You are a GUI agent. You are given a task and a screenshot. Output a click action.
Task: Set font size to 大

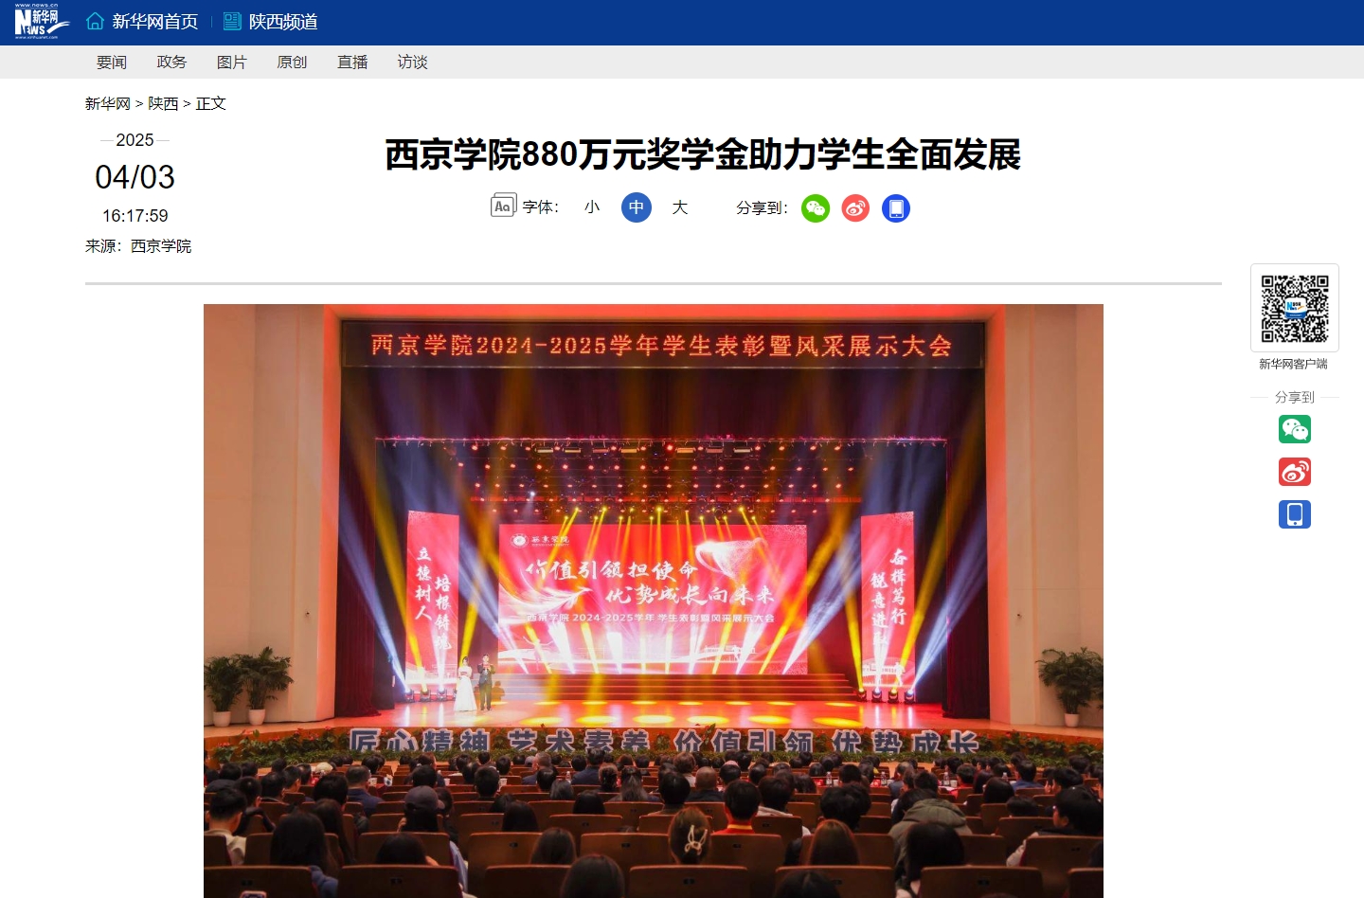pyautogui.click(x=680, y=207)
